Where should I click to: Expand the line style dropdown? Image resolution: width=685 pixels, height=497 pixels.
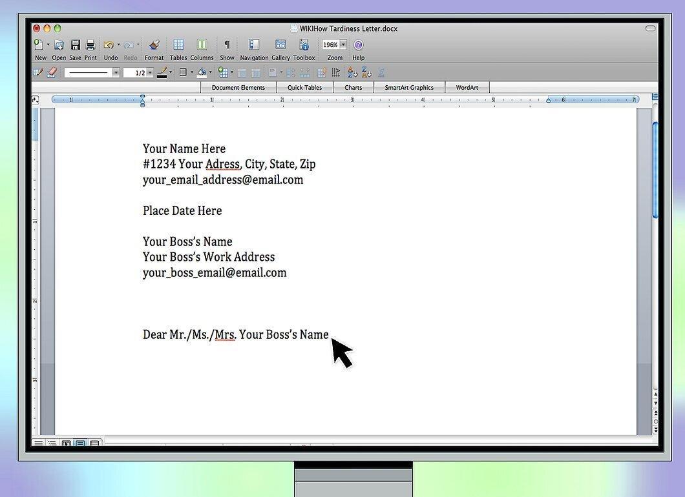[116, 72]
